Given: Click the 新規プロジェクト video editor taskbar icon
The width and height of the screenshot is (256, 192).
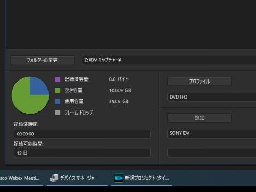Looking at the screenshot, I should point(118,178).
